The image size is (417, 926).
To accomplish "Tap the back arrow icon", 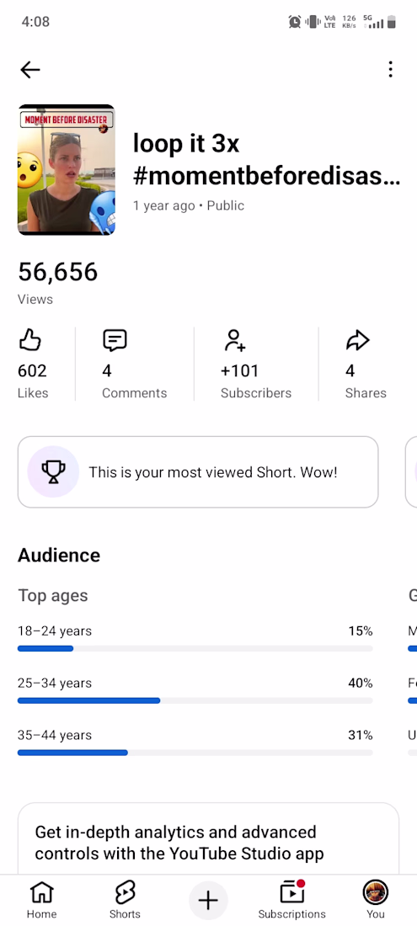I will coord(30,70).
